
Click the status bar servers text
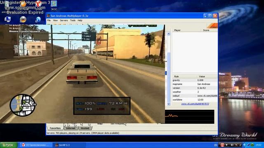pos(82,133)
